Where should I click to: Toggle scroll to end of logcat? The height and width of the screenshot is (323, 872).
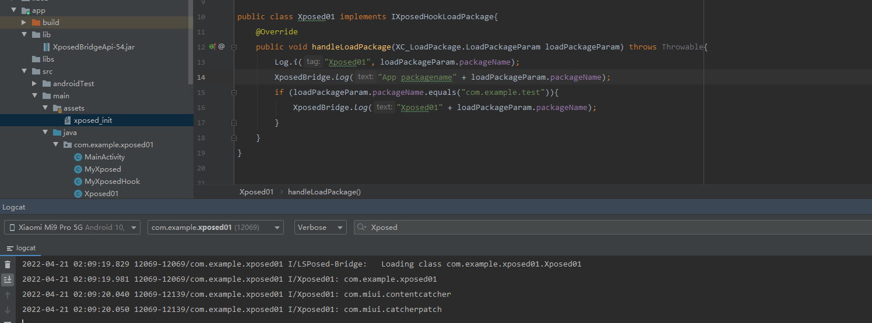pyautogui.click(x=8, y=280)
